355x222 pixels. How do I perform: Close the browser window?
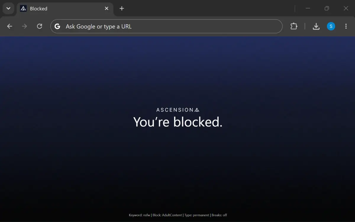click(346, 8)
